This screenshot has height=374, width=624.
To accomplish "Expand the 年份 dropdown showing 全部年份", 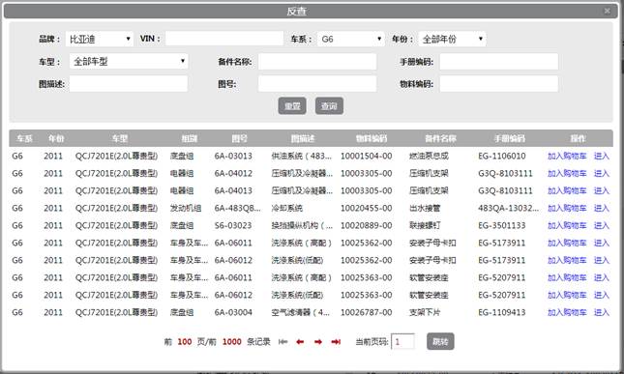I will click(452, 39).
